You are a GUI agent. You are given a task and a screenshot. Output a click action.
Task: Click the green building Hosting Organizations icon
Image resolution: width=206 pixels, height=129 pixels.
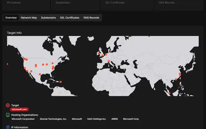point(8,115)
